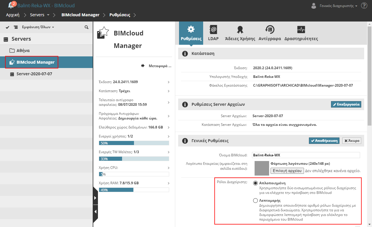Click the info icon beside Ρυθμίσεις Server Αρχείων
The height and width of the screenshot is (227, 372).
[x=184, y=104]
